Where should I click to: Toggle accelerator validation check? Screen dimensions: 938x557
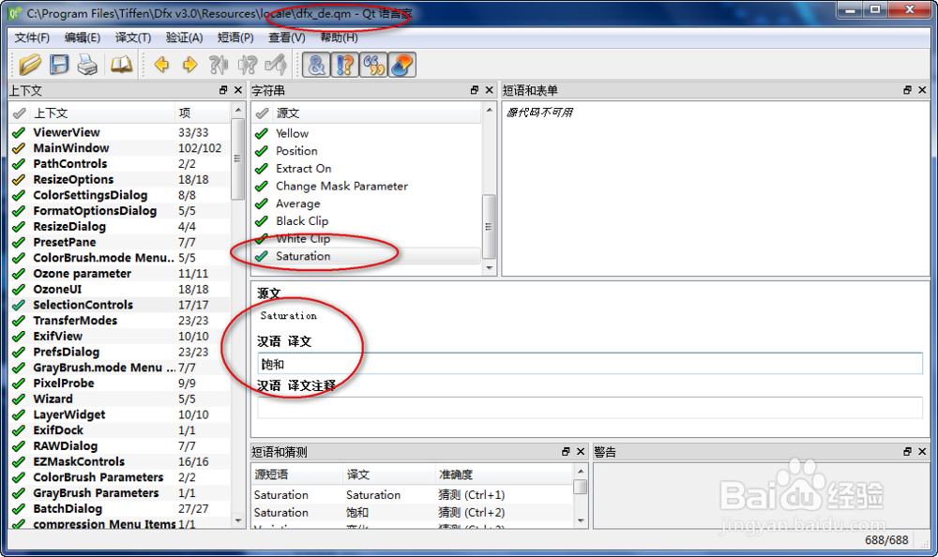tap(317, 64)
